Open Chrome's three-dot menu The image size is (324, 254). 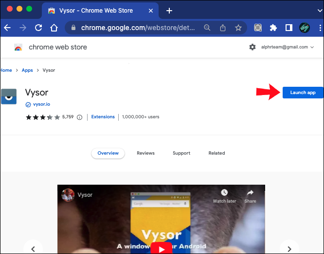(320, 28)
